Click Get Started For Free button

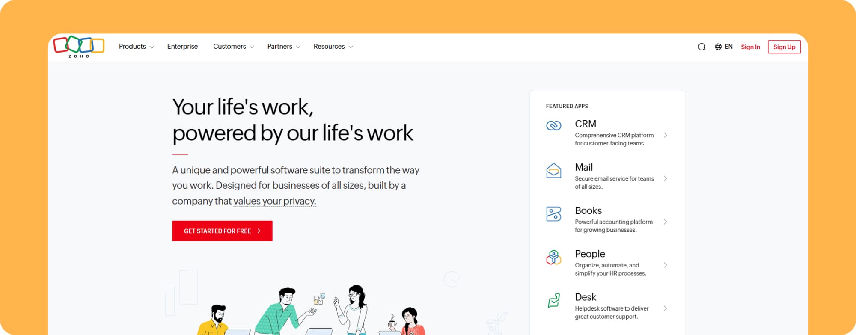pos(222,231)
